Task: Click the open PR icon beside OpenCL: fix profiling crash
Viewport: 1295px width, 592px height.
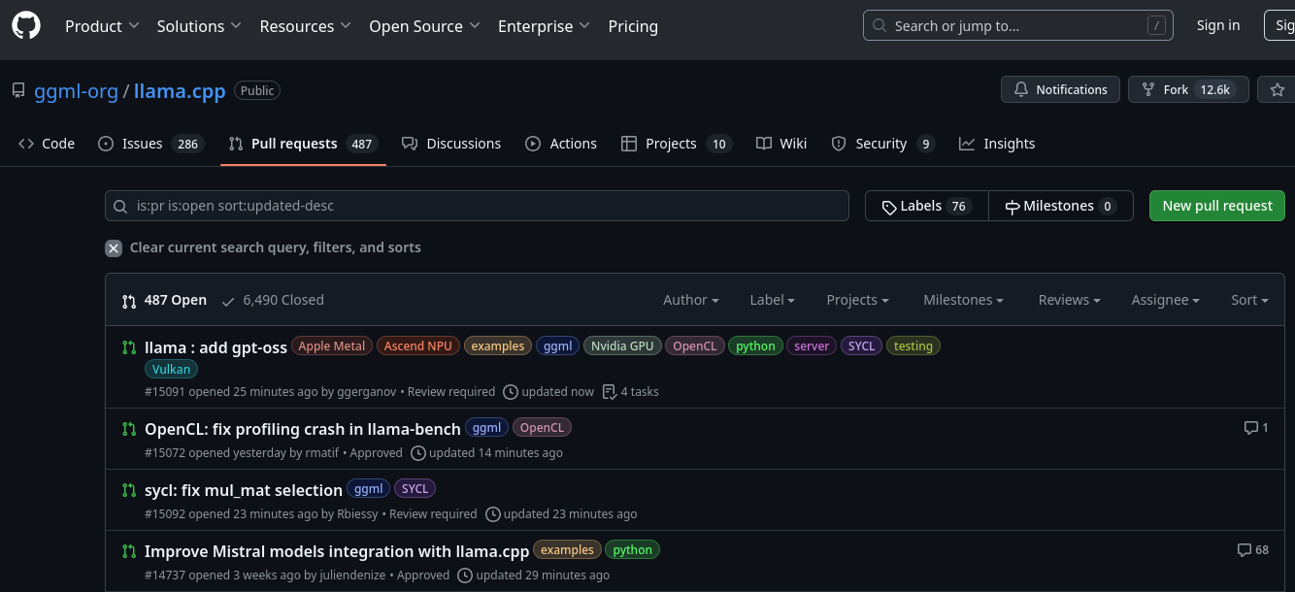Action: [129, 429]
